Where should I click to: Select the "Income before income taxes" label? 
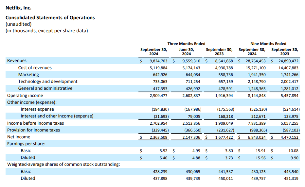35,123
